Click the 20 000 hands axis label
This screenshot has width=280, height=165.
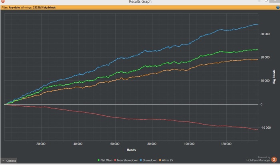click(41, 144)
